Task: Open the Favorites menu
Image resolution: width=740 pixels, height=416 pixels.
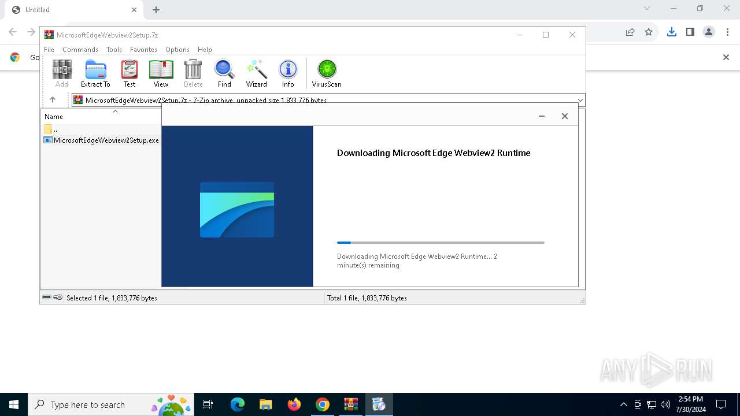Action: pos(143,50)
